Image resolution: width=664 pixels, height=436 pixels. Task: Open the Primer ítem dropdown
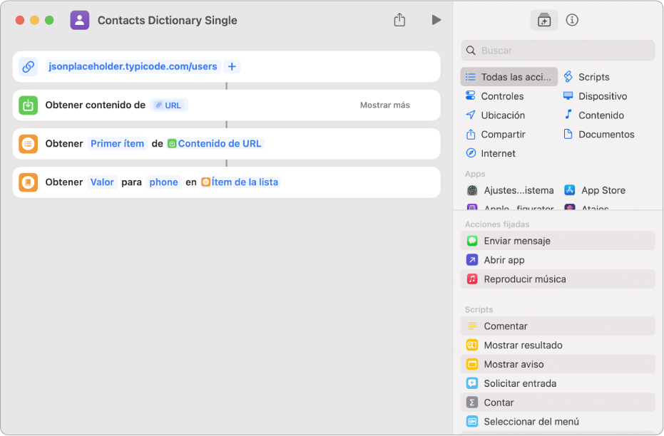(117, 144)
